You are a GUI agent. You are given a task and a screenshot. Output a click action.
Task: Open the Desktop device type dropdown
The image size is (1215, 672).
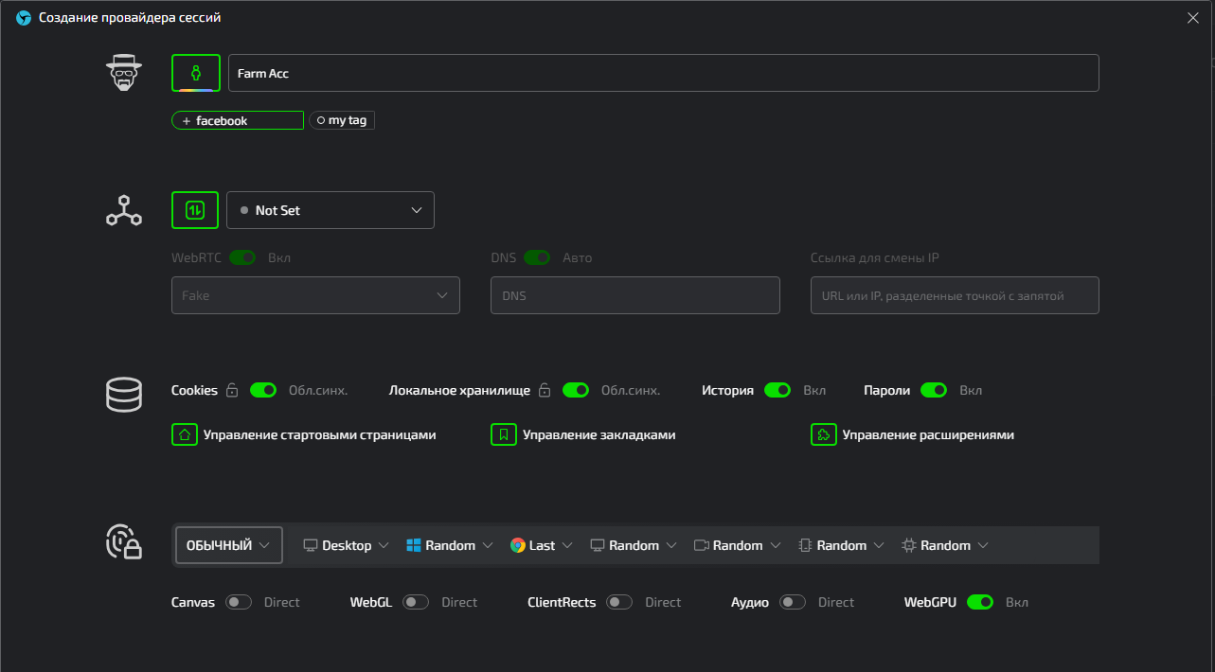[x=346, y=545]
